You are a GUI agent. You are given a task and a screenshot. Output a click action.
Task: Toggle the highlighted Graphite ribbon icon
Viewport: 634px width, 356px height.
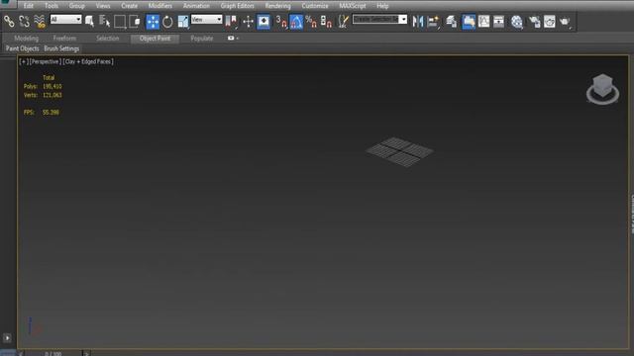469,22
